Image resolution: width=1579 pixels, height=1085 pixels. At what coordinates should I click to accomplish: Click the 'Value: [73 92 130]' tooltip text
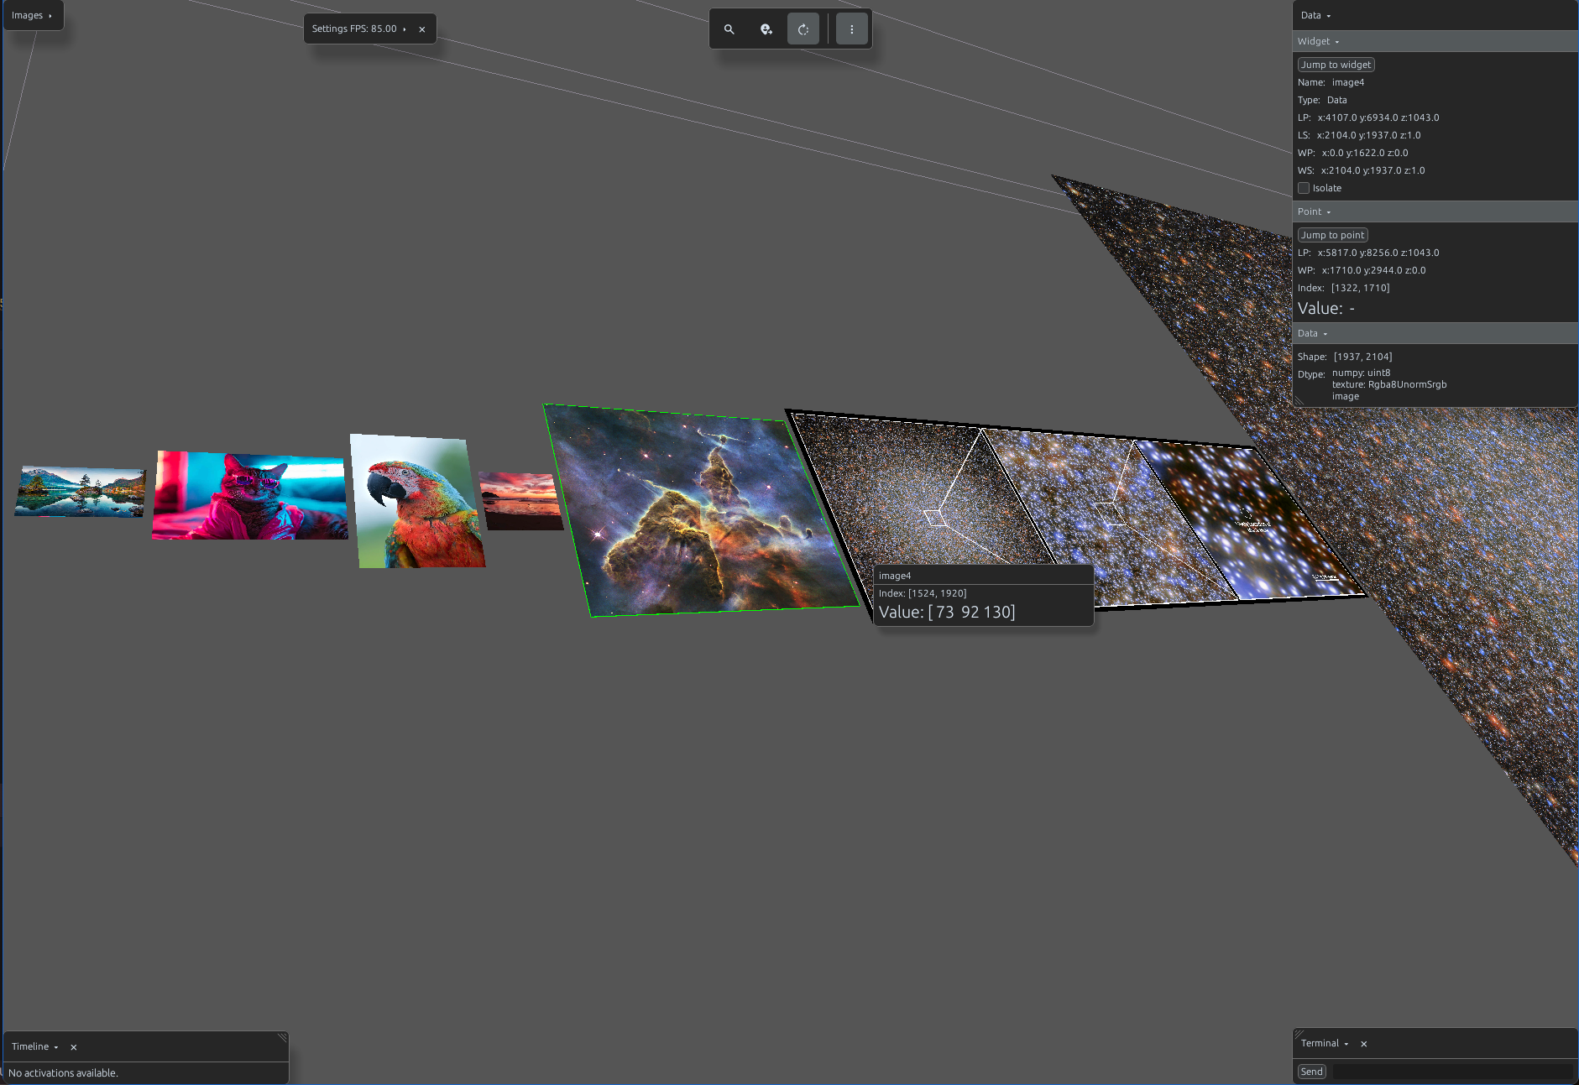(x=947, y=612)
